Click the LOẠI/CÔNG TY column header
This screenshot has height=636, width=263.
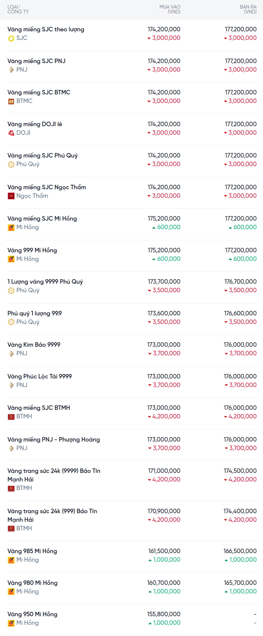pos(18,9)
